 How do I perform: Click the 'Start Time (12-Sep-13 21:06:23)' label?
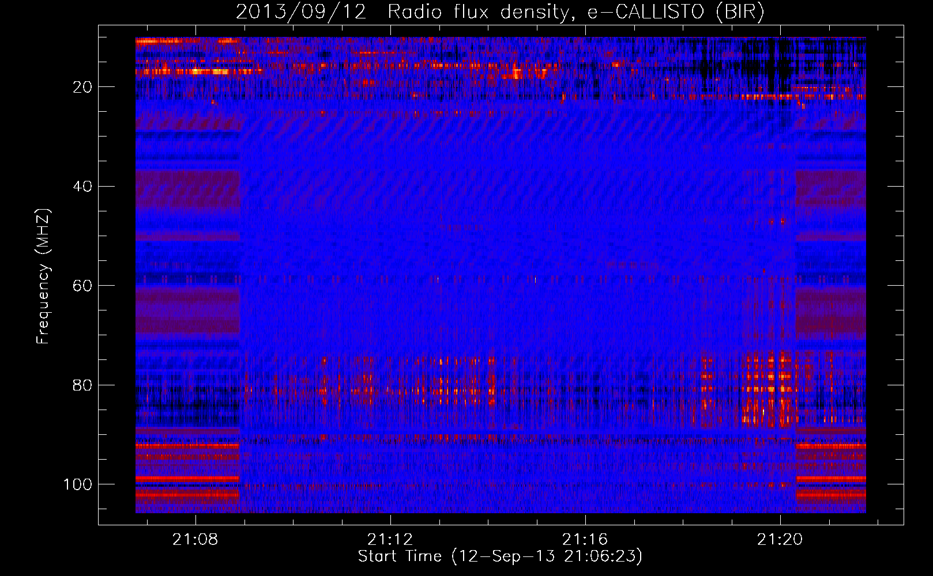pos(500,556)
